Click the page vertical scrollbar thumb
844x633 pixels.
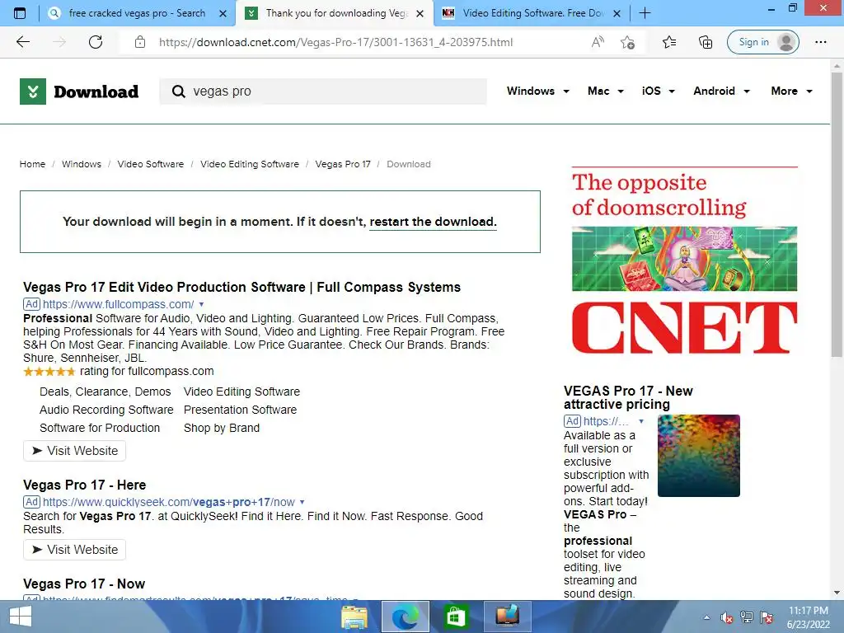(837, 214)
